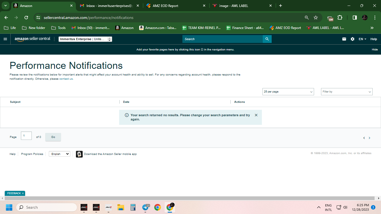Open Immeritus Enterprise account switcher
The width and height of the screenshot is (381, 214).
click(x=85, y=39)
